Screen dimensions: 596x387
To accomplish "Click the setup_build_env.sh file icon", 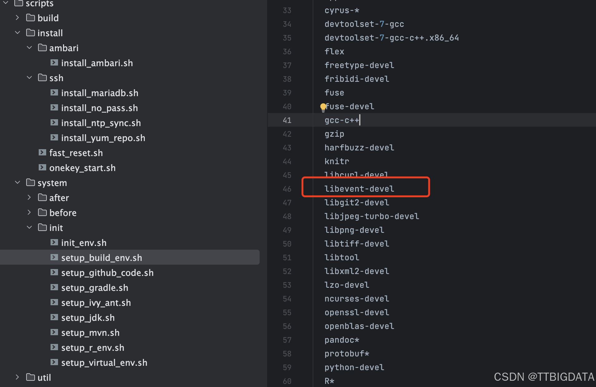I will pyautogui.click(x=54, y=257).
